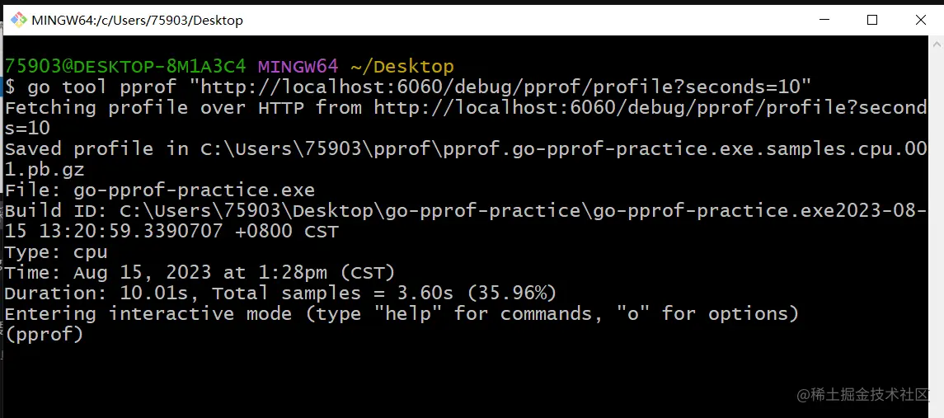
Task: Click the 'Entering interactive mode' help line
Action: coord(402,313)
